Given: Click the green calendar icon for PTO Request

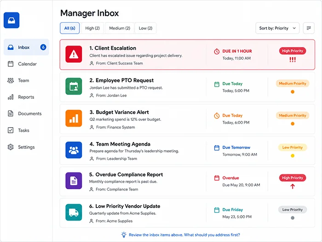Looking at the screenshot, I should tap(74, 87).
